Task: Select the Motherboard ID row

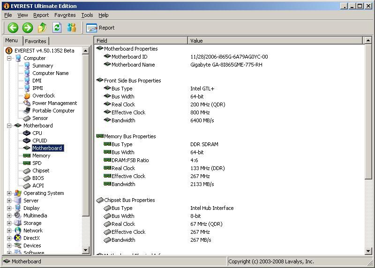Action: click(230, 57)
